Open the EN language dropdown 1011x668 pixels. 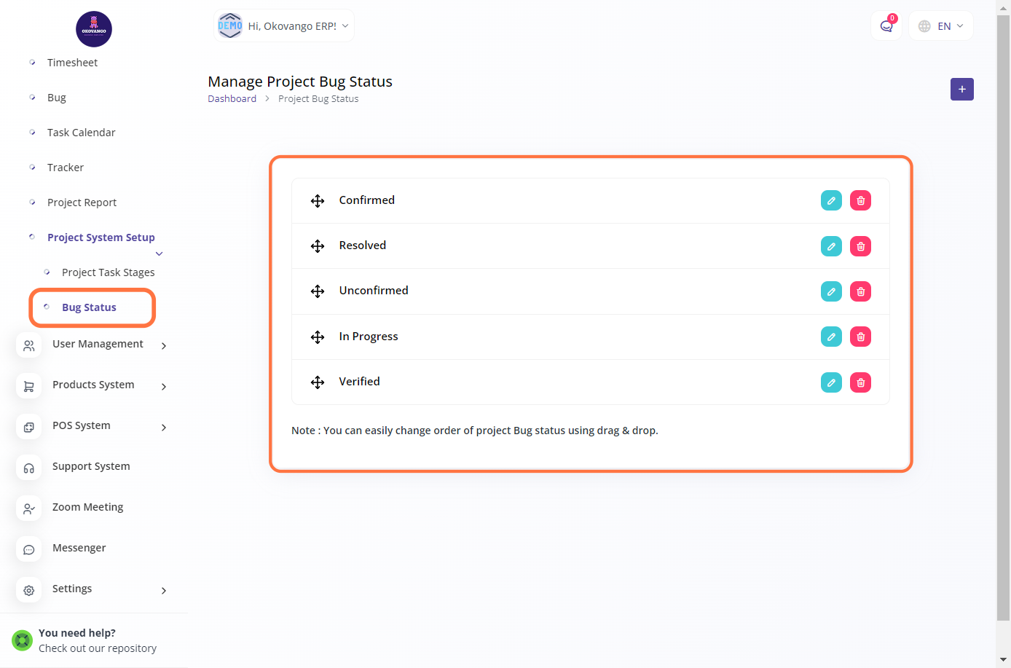(x=941, y=26)
